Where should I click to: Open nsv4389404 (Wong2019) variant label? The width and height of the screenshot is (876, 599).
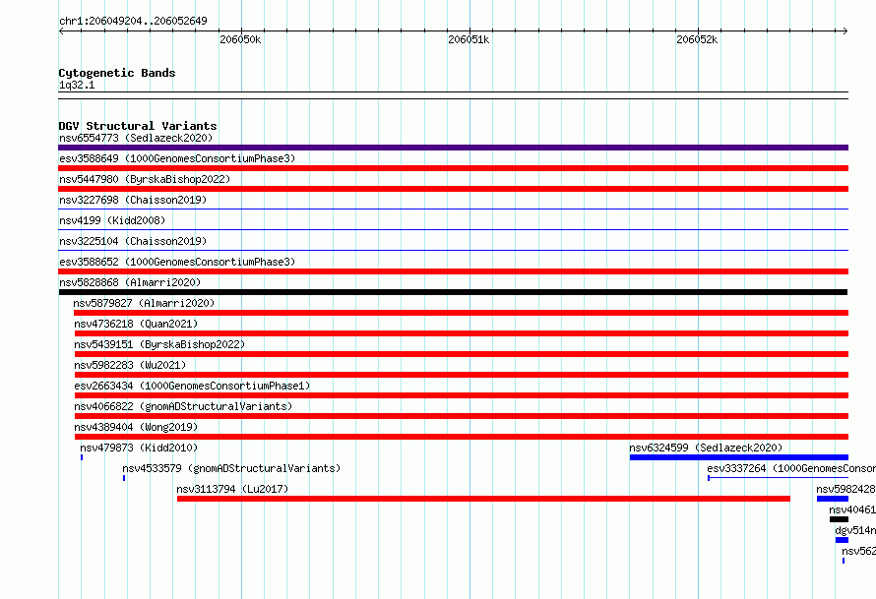coord(136,427)
